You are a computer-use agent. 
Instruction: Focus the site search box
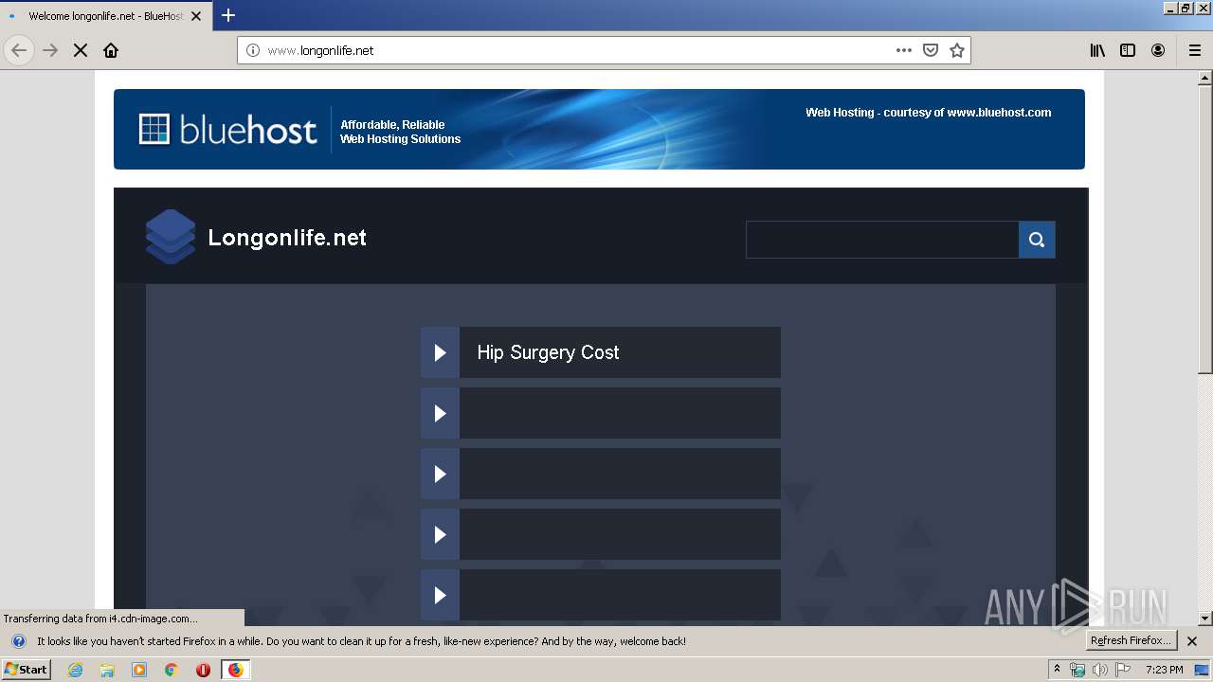881,240
